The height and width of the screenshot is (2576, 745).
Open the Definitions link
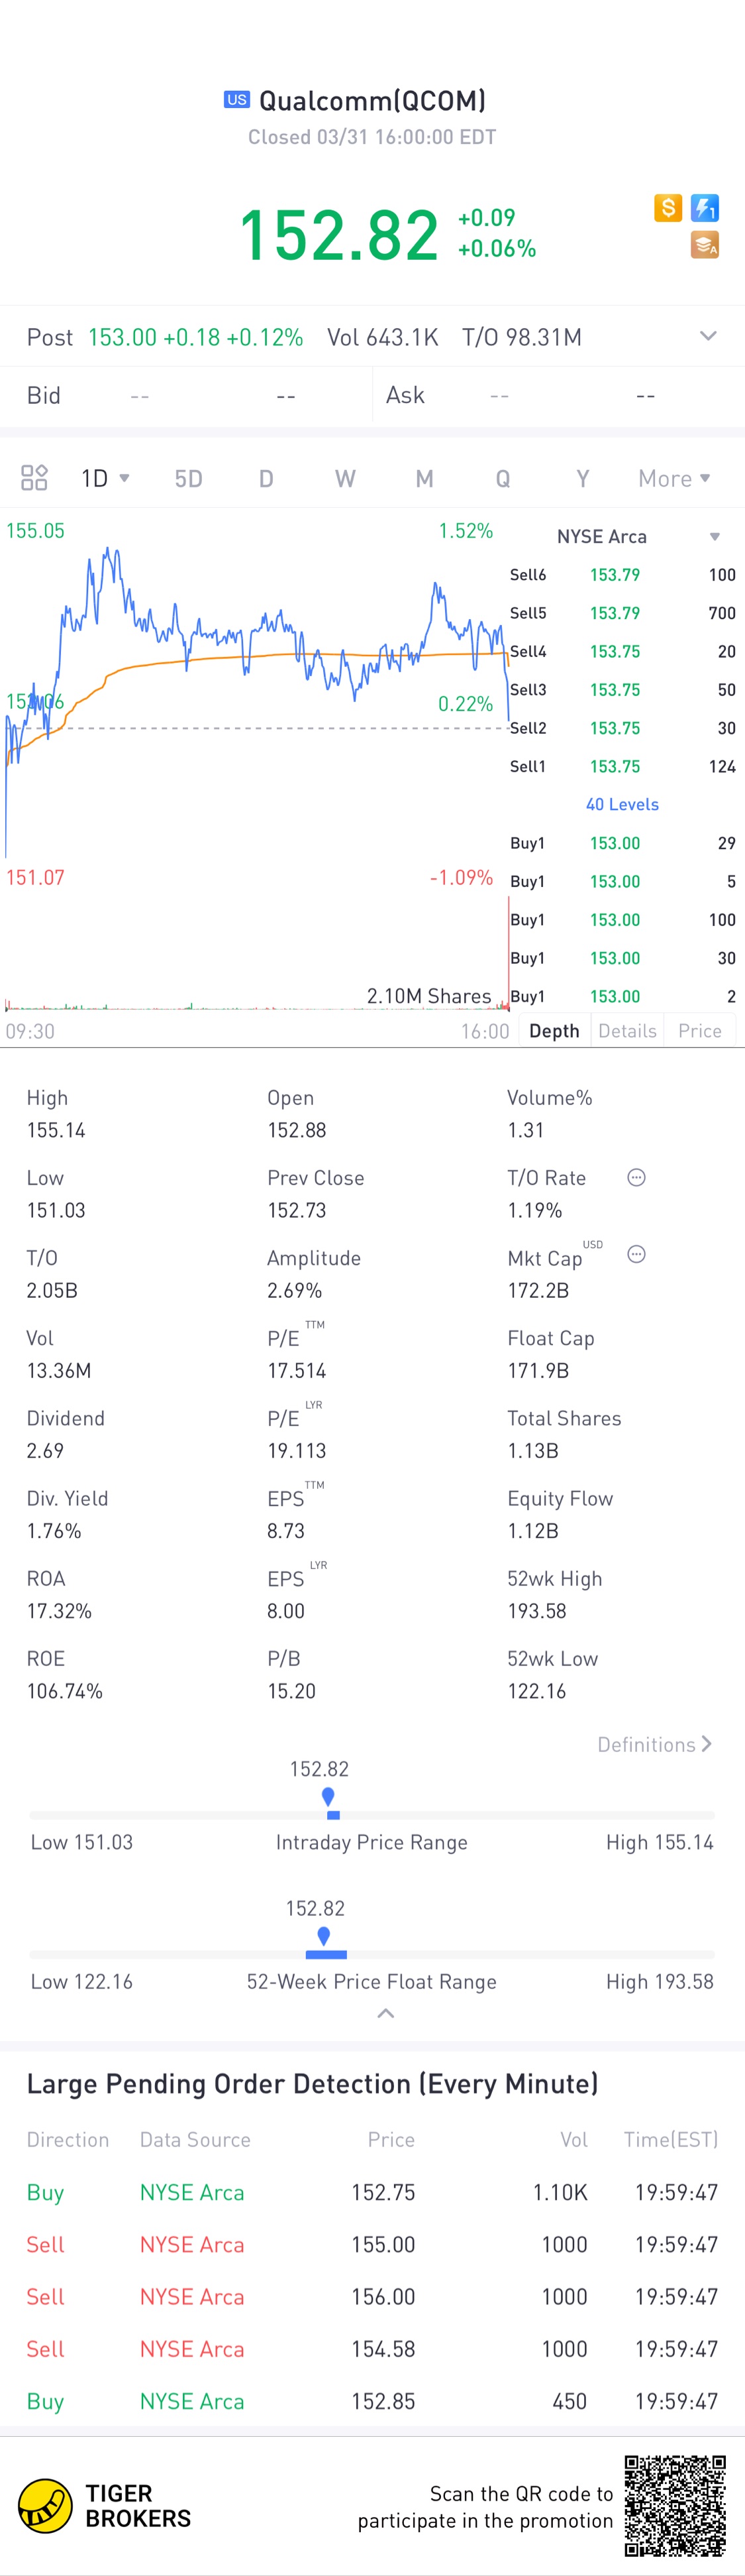click(x=654, y=1745)
